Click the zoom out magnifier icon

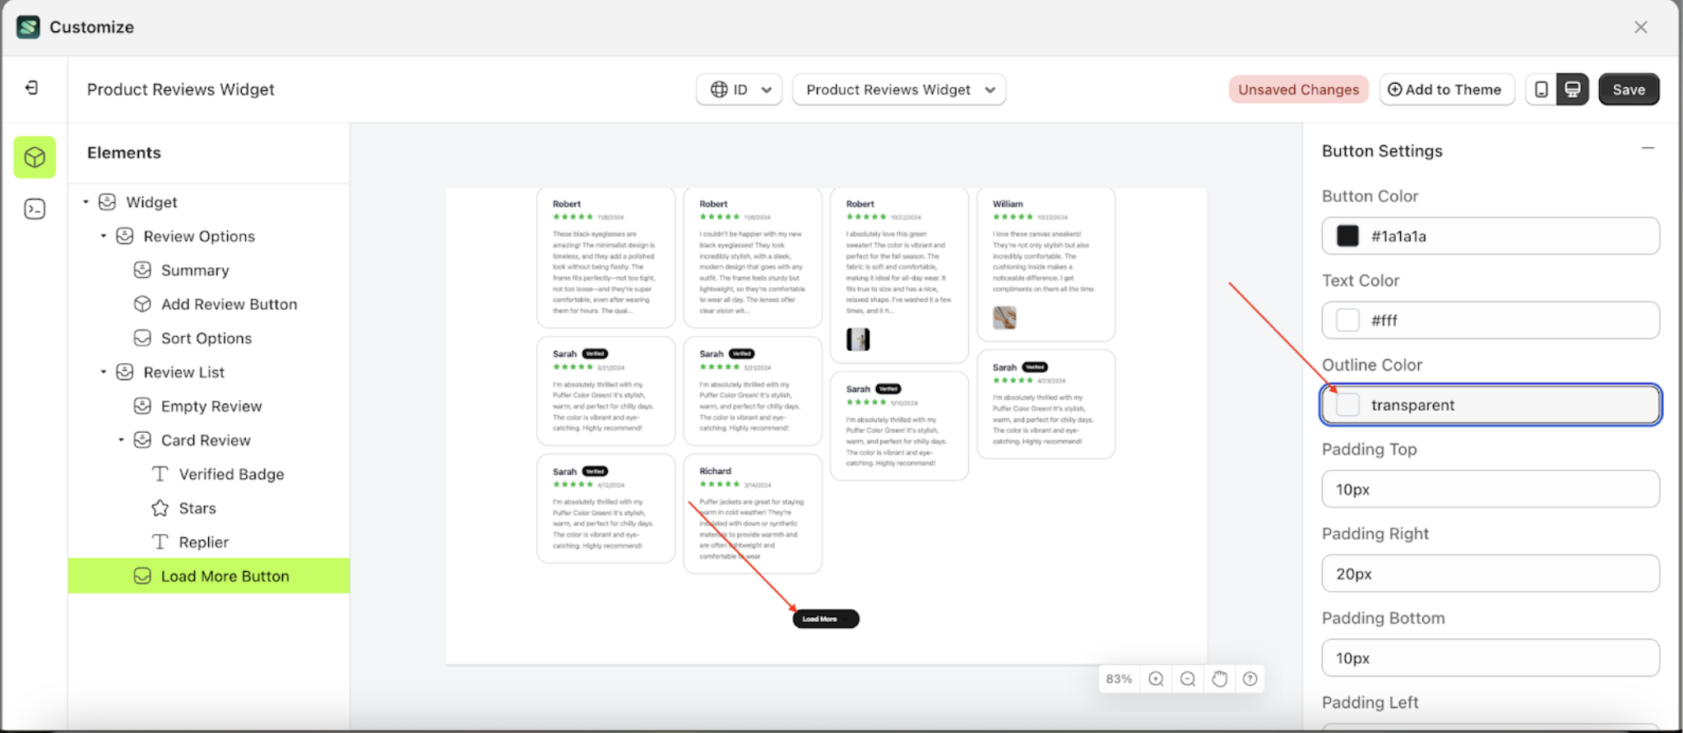click(x=1187, y=679)
